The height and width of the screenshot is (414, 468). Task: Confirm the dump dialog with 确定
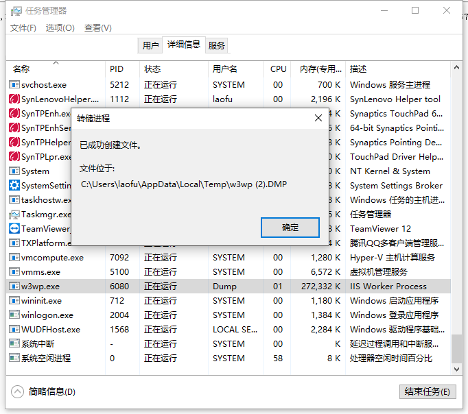click(x=290, y=228)
